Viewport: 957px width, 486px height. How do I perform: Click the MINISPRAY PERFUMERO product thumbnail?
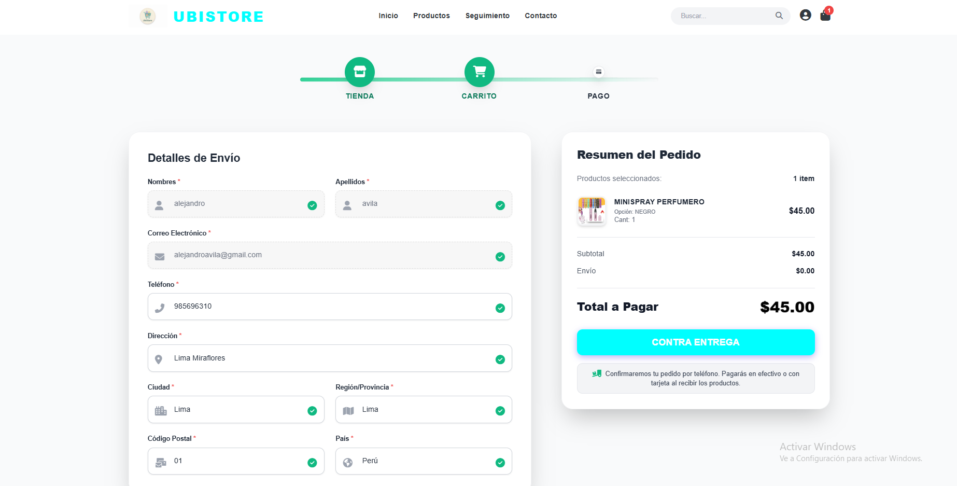(592, 211)
